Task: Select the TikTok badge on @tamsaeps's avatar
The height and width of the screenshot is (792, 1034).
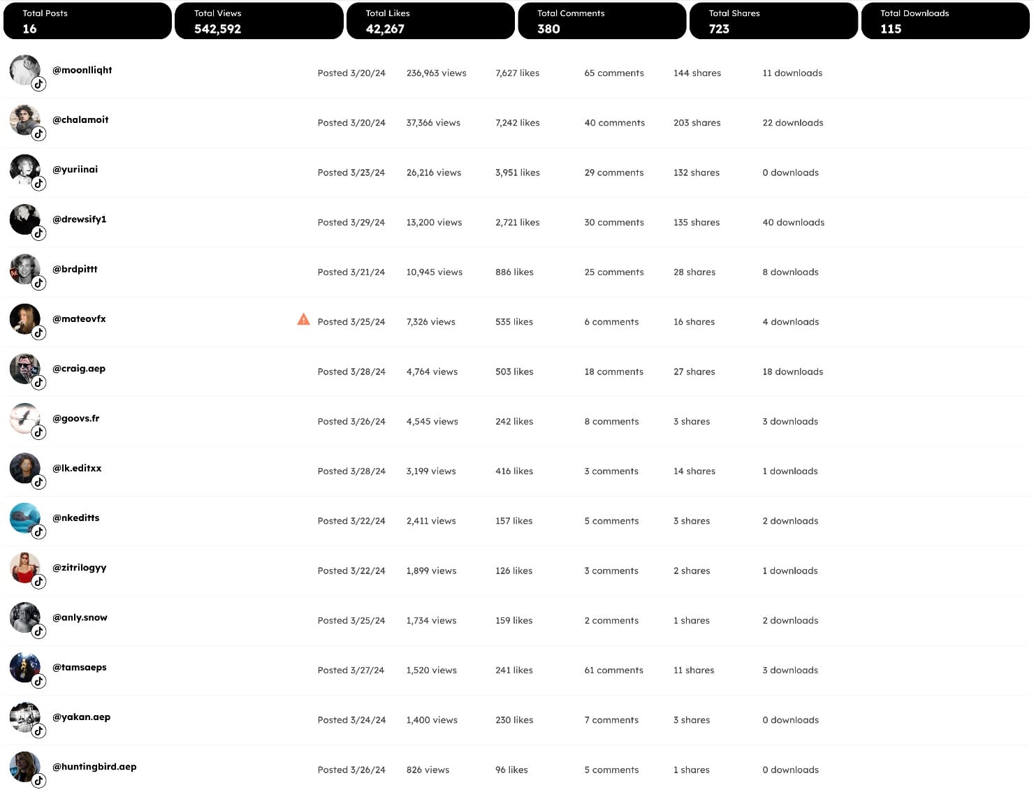Action: pos(40,681)
